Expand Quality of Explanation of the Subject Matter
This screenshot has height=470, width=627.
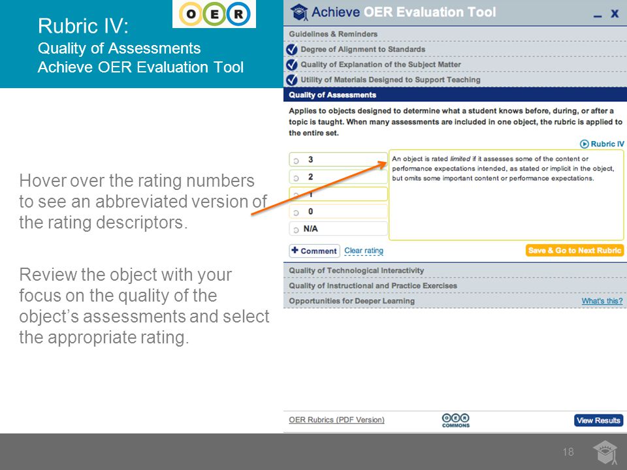[x=455, y=65]
